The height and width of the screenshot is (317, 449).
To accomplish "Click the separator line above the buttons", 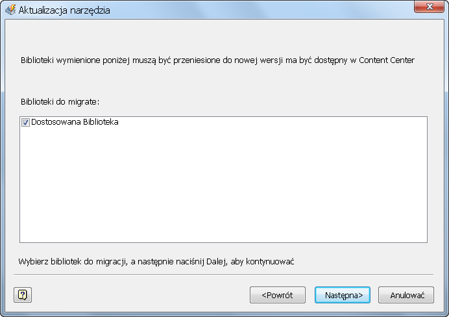I will coord(223,275).
